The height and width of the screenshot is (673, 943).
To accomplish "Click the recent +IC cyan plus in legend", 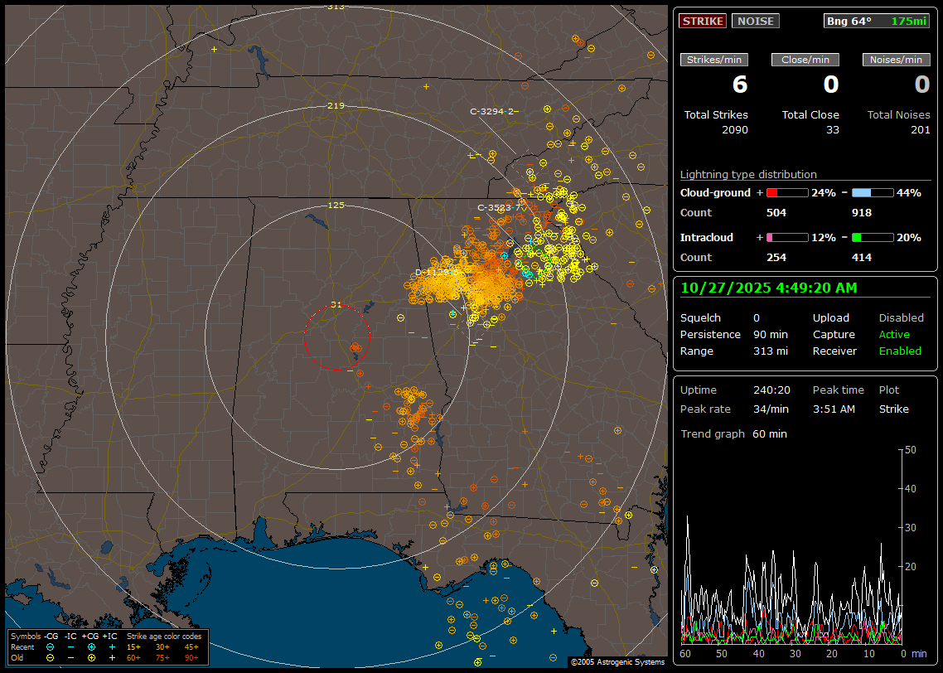I will (112, 646).
